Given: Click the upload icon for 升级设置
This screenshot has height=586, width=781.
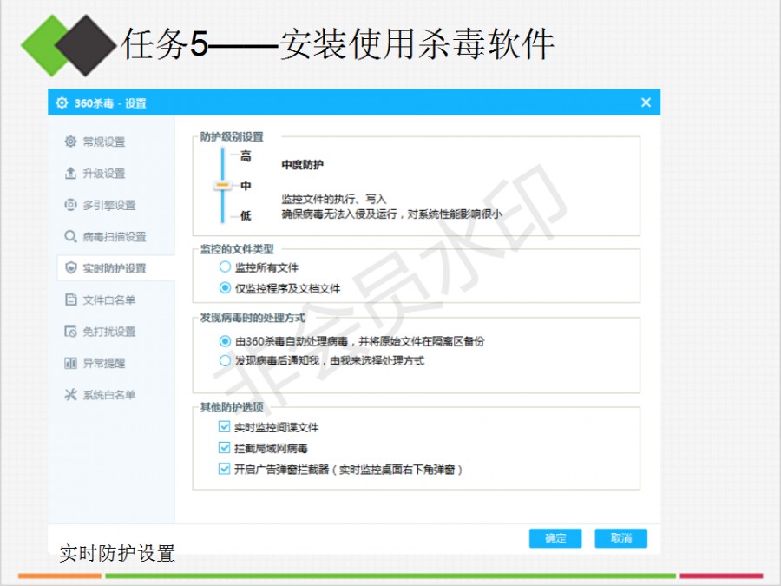Looking at the screenshot, I should pos(70,174).
